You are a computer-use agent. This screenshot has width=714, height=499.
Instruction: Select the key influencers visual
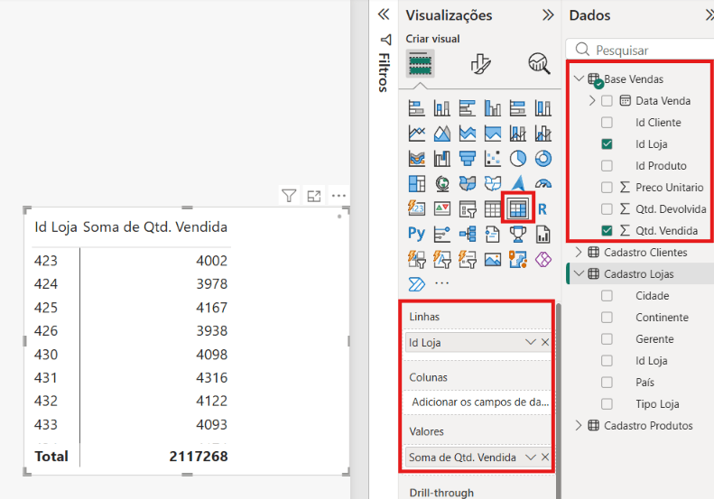[441, 235]
